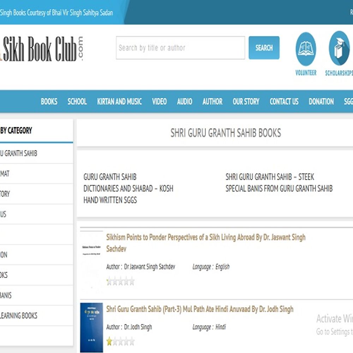Open HAND WRITTEN SGGS subcategory

(x=110, y=200)
